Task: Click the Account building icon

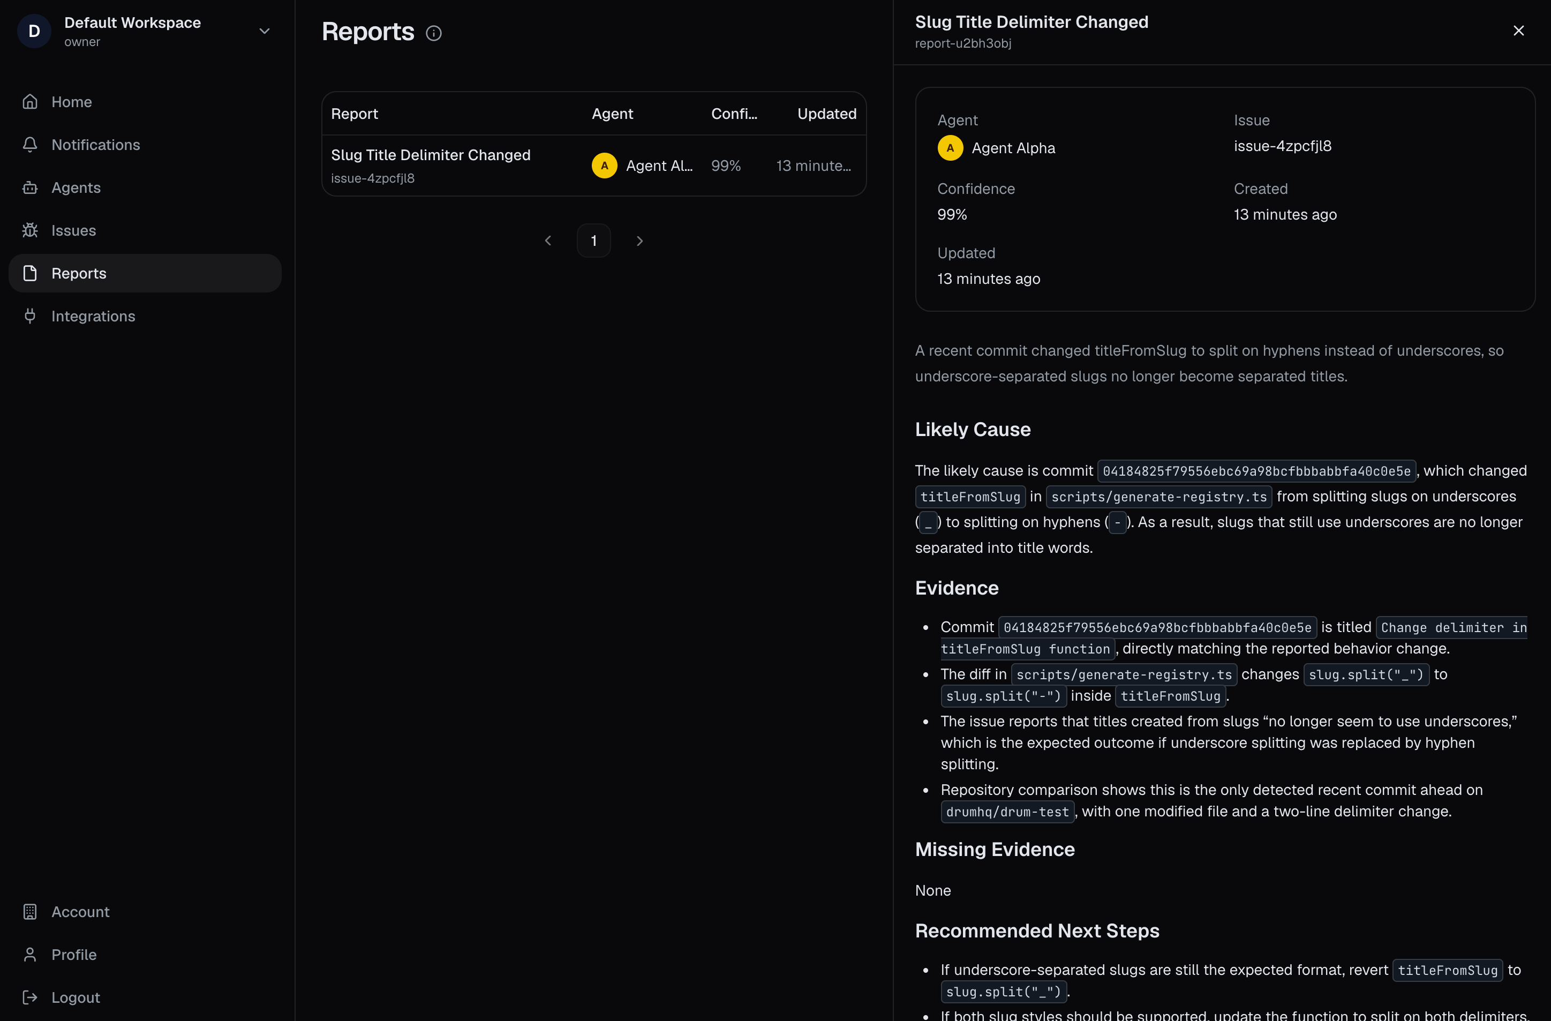Action: (x=30, y=912)
